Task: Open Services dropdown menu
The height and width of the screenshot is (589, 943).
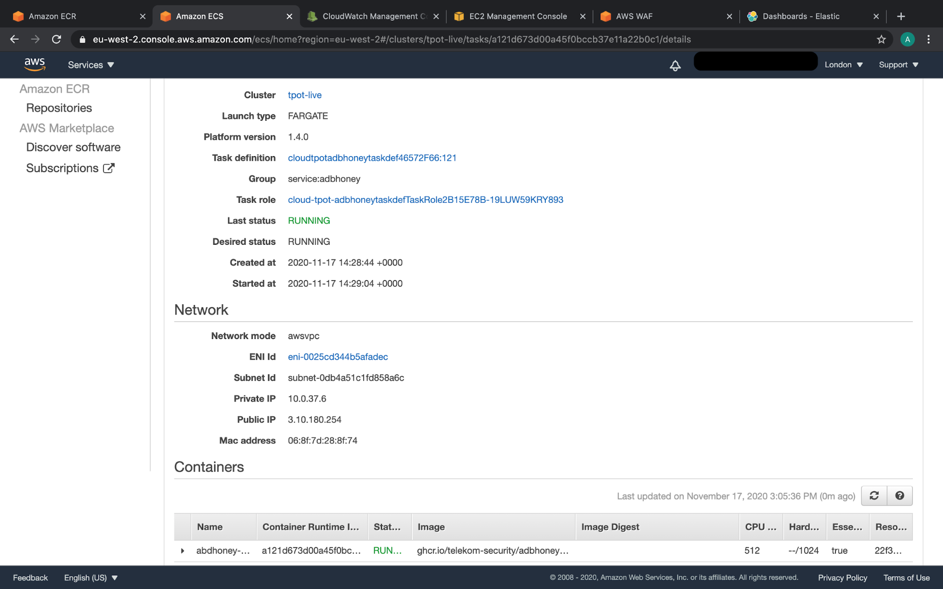Action: (x=91, y=65)
